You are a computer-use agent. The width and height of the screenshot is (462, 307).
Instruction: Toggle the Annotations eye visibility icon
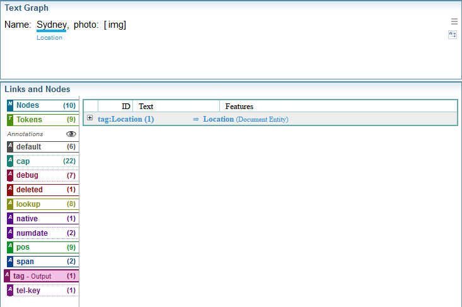pyautogui.click(x=71, y=134)
